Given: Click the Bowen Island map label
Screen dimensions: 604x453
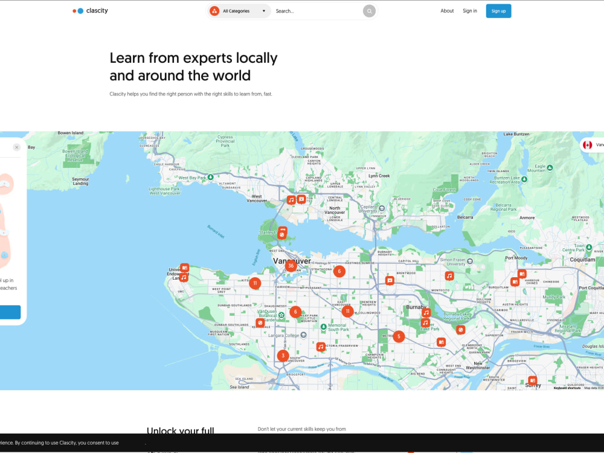Looking at the screenshot, I should pyautogui.click(x=71, y=133).
